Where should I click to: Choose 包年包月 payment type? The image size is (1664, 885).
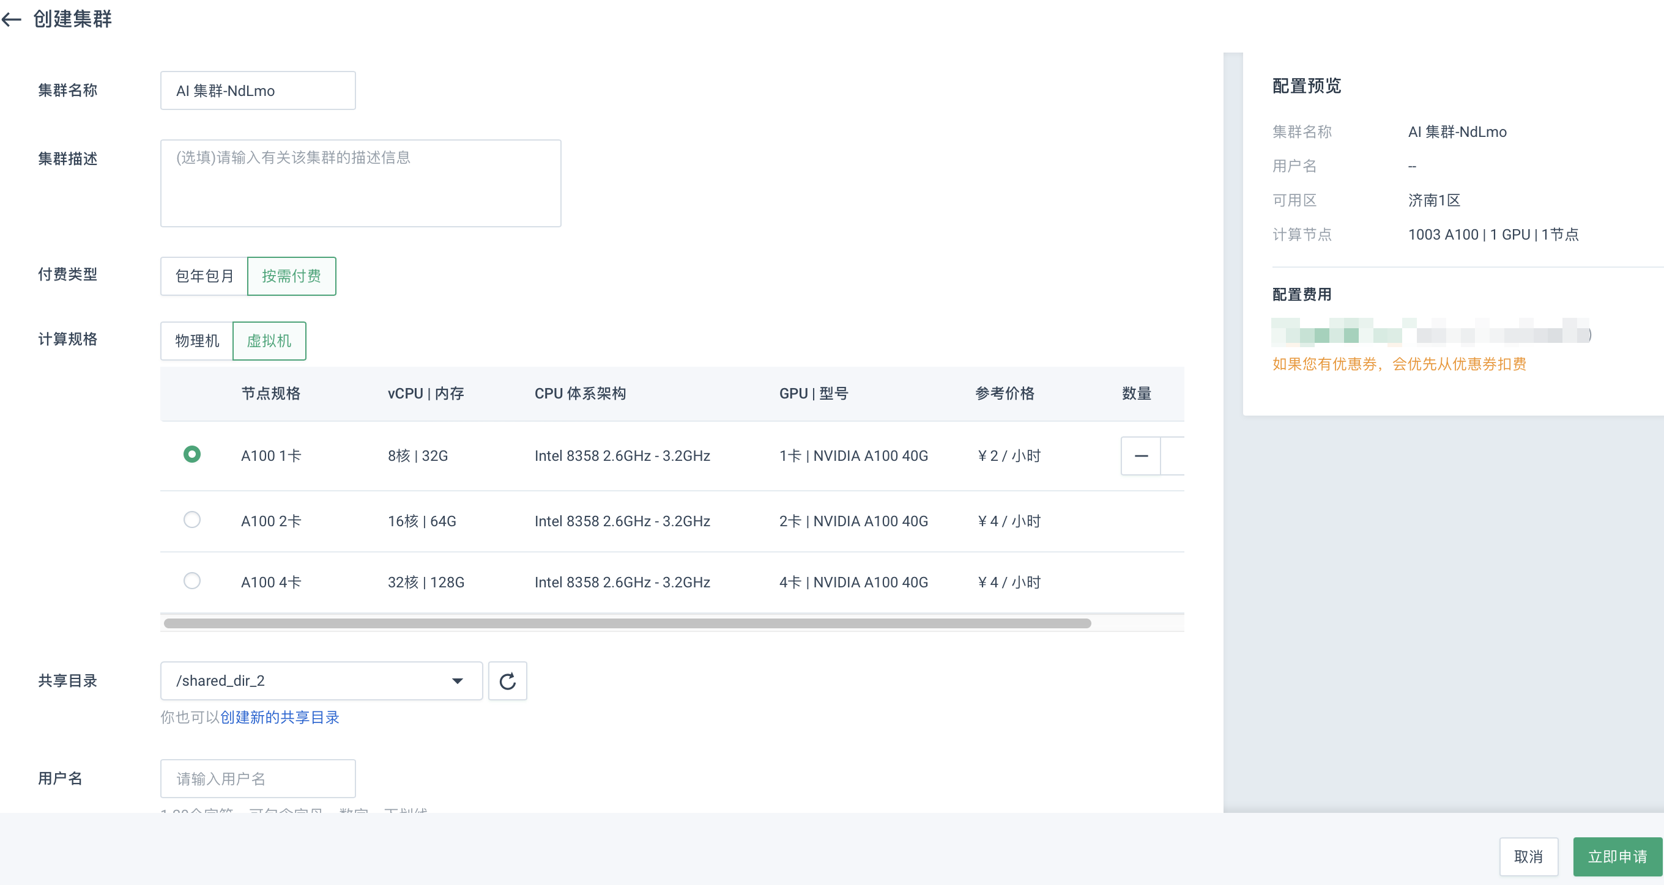click(204, 276)
